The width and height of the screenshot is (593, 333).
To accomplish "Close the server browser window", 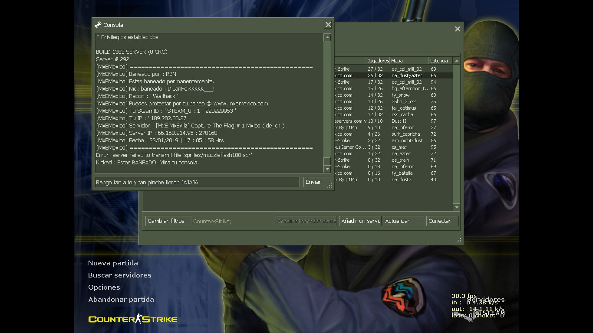I will [458, 29].
